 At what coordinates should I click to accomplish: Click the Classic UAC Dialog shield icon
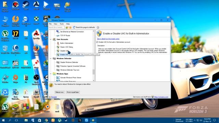click(x=58, y=47)
